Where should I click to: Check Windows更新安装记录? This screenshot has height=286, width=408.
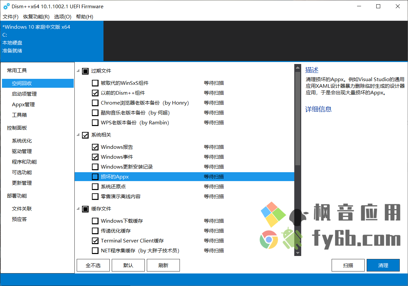coord(95,167)
